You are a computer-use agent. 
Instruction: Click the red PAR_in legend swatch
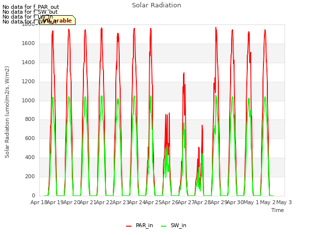pos(129,226)
